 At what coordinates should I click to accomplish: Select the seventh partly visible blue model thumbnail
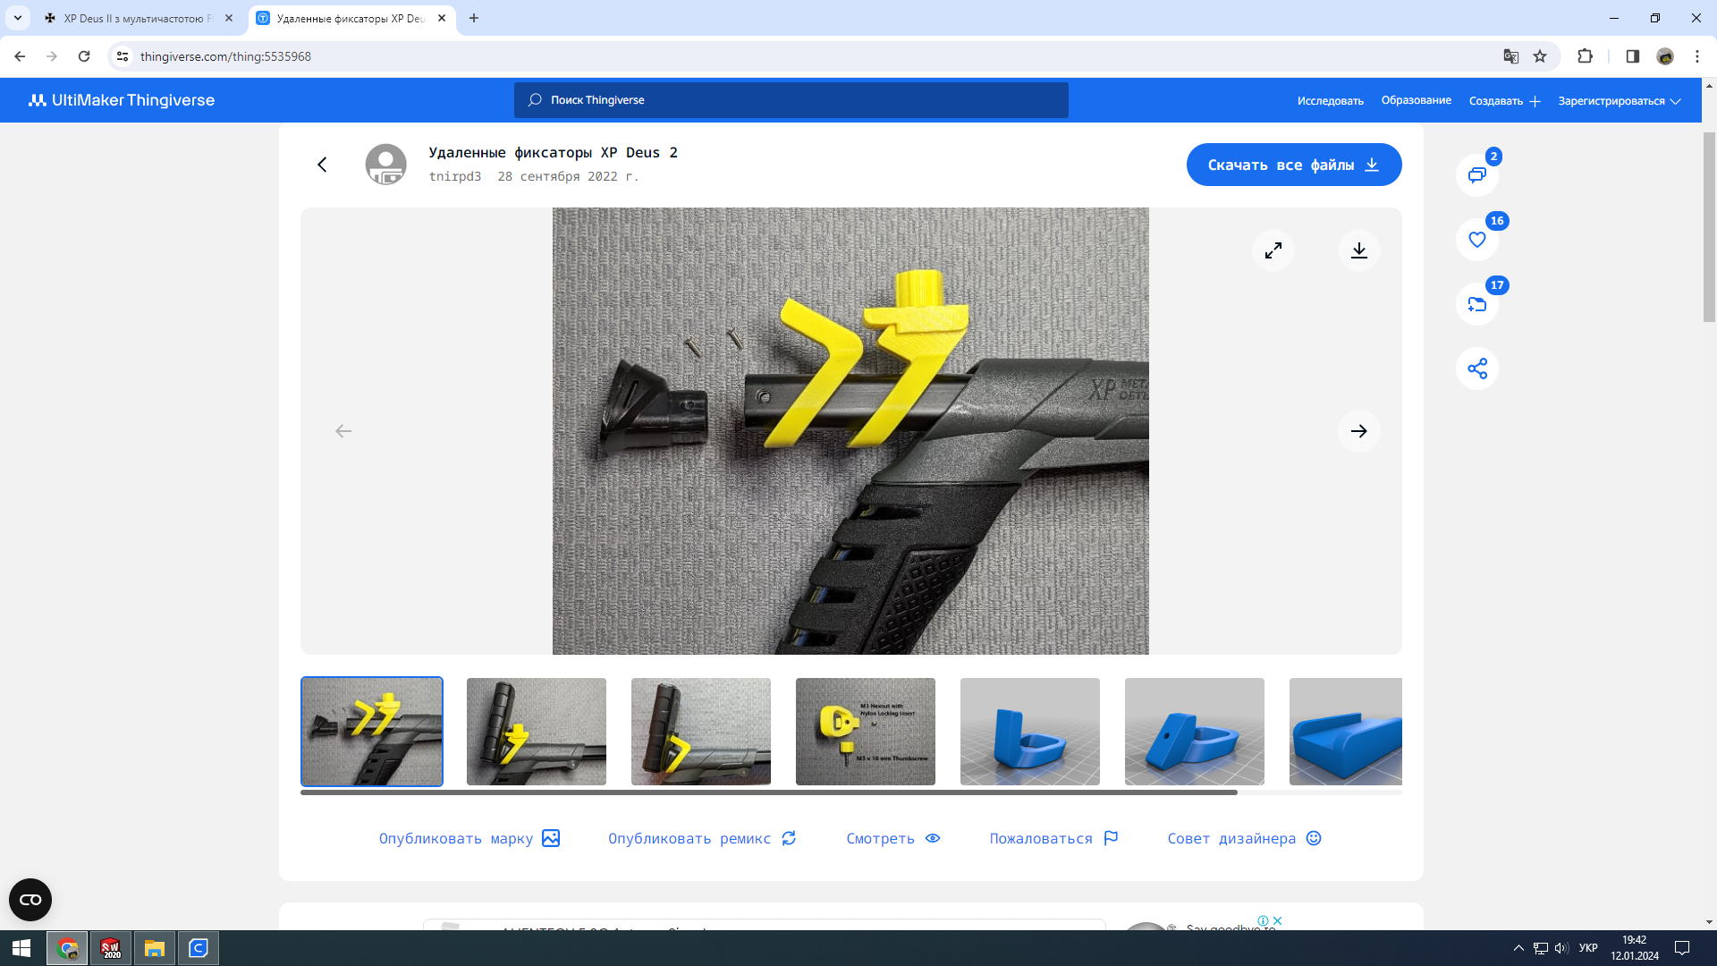click(x=1346, y=732)
